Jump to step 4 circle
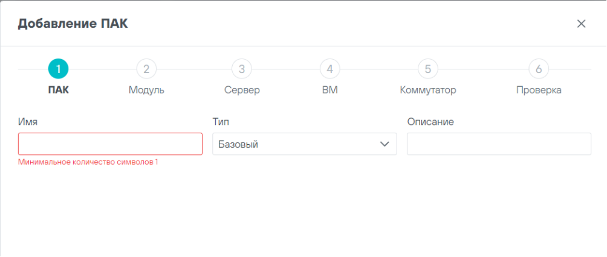This screenshot has width=607, height=257. [x=329, y=69]
